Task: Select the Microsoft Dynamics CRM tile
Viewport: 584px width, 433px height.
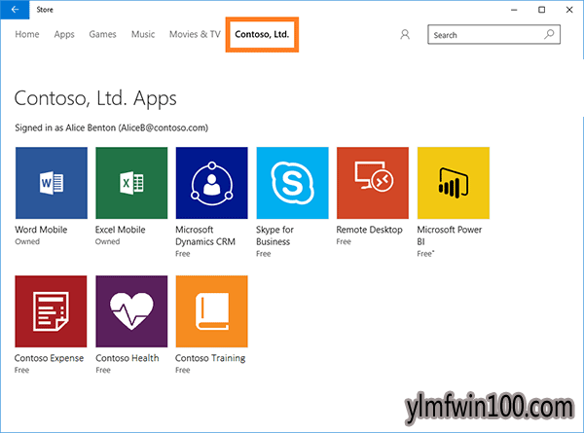Action: tap(211, 183)
